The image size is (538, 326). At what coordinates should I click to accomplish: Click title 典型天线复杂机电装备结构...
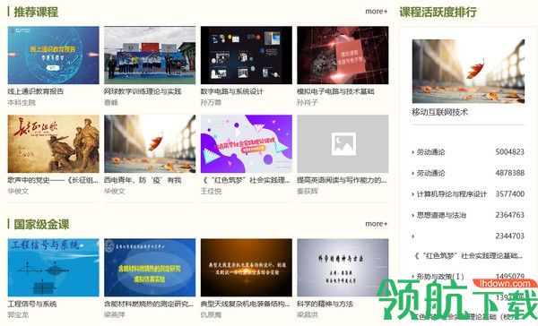click(x=246, y=305)
